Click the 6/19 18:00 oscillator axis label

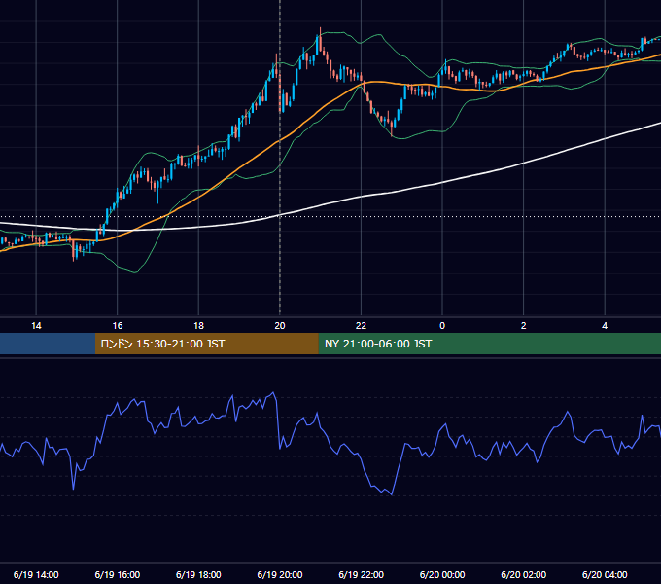point(198,574)
